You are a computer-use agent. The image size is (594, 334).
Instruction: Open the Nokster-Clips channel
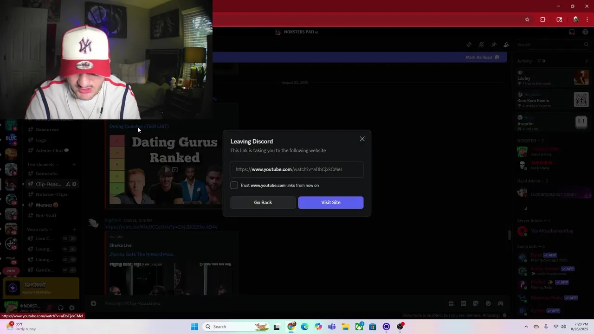pos(52,194)
